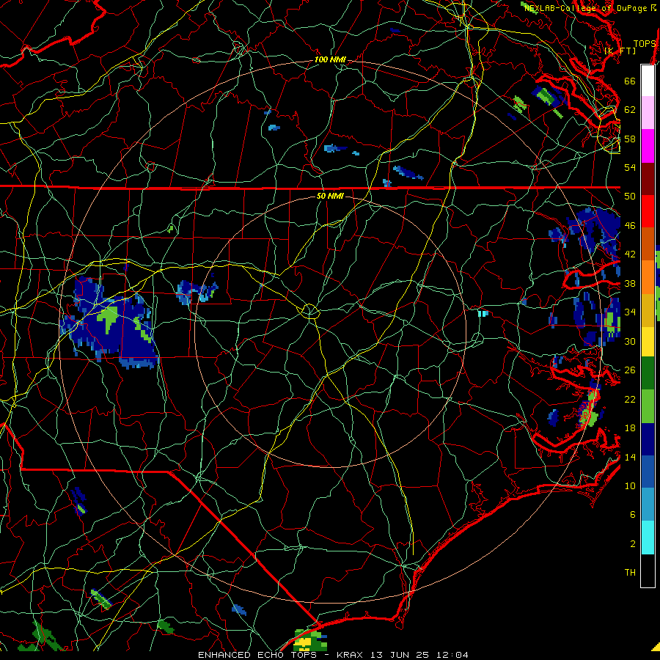Click the Enhanced Echo Tops KRAX caption
This screenshot has width=660, height=660.
[x=333, y=655]
